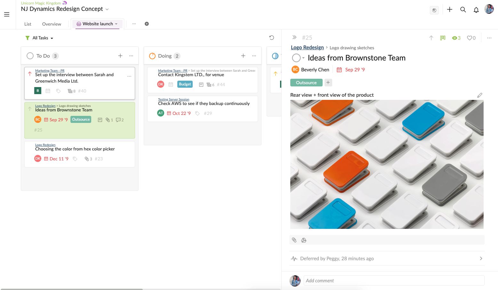Collapse the task detail panel
498x290 pixels.
click(x=294, y=37)
